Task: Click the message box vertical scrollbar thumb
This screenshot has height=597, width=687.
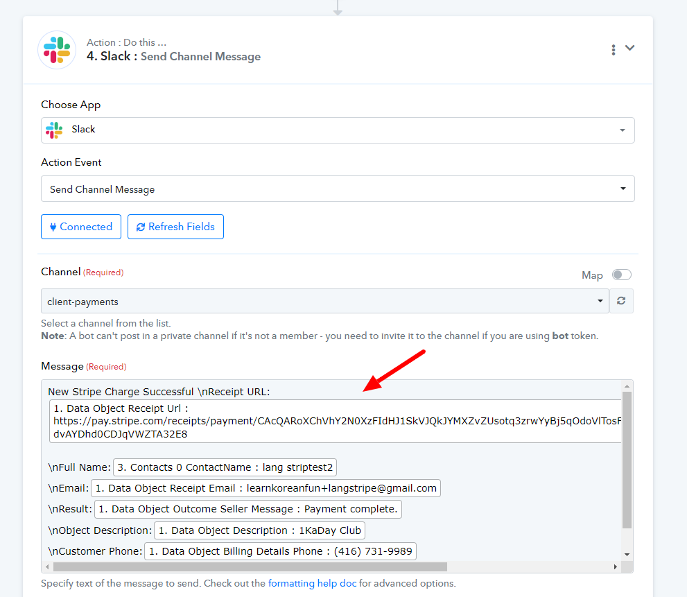Action: coord(627,460)
